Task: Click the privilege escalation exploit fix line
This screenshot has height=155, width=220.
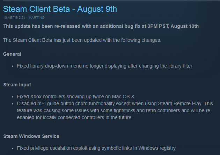Action: coord(96,148)
